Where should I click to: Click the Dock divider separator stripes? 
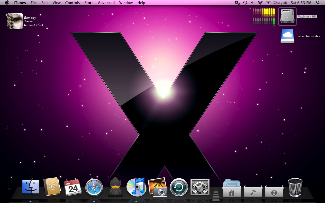[x=216, y=194]
